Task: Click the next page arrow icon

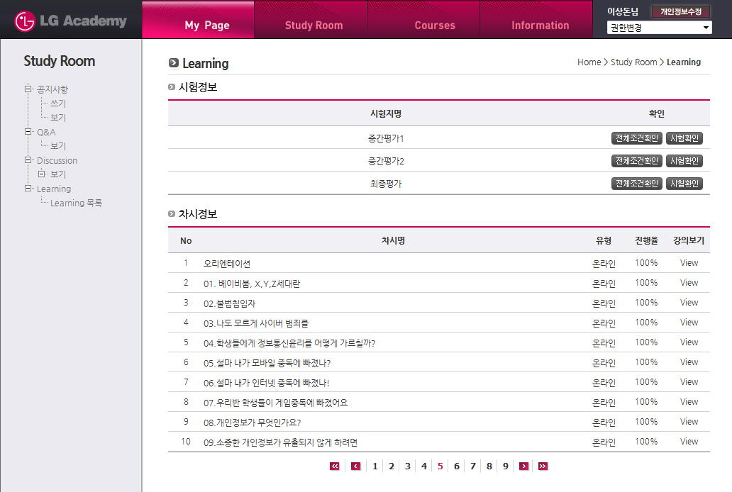Action: pyautogui.click(x=523, y=466)
